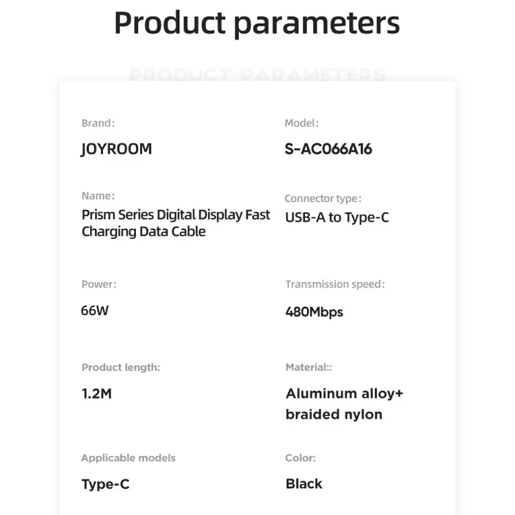
Task: Click the "USB-A to Type-C" value
Action: pos(337,218)
